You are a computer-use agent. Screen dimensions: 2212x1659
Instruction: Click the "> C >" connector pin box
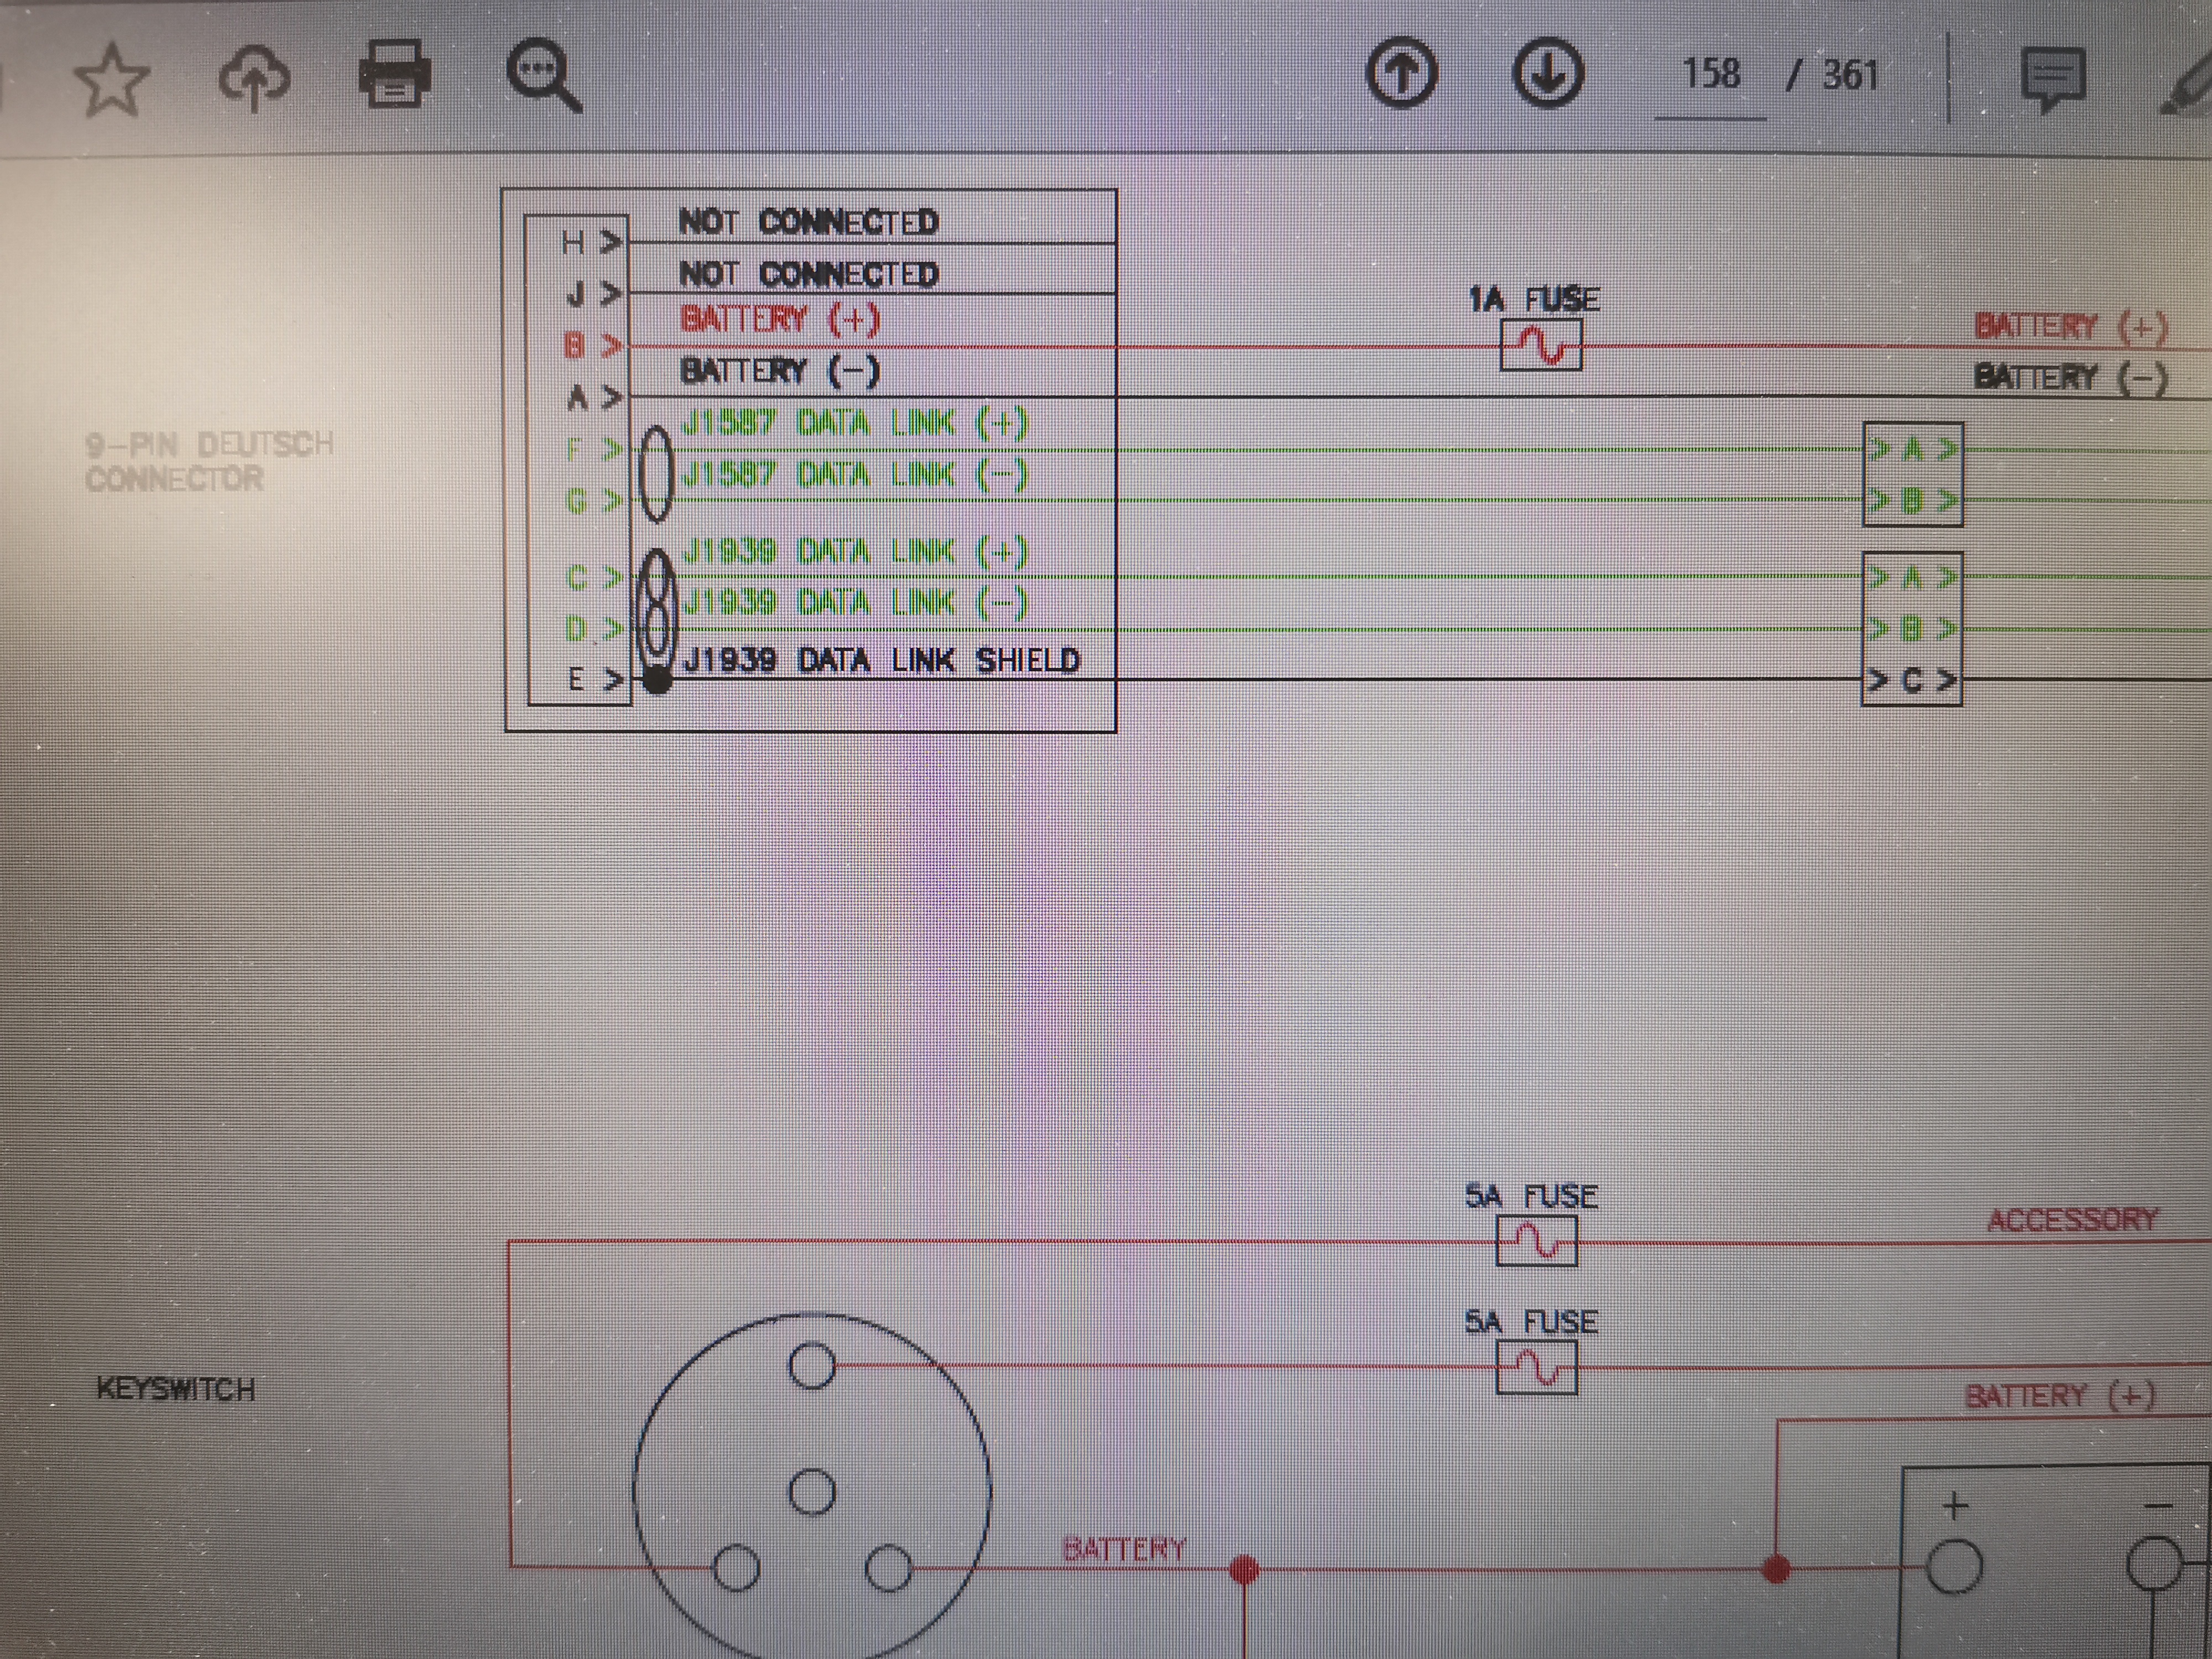(x=1911, y=681)
